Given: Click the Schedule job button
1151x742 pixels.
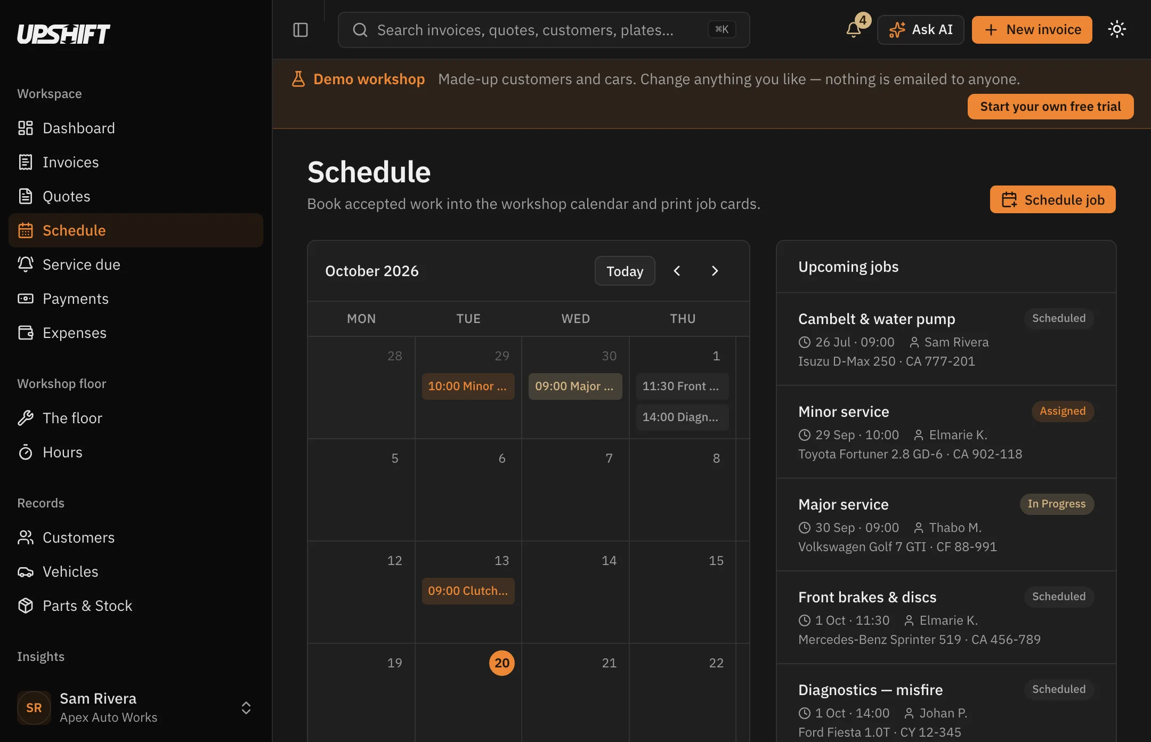Looking at the screenshot, I should coord(1053,199).
